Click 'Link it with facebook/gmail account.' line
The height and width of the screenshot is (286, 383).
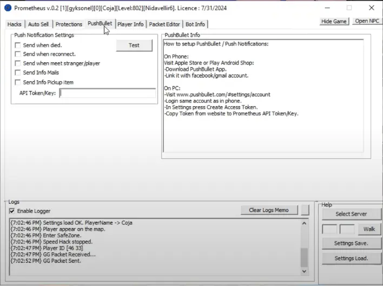coord(206,76)
